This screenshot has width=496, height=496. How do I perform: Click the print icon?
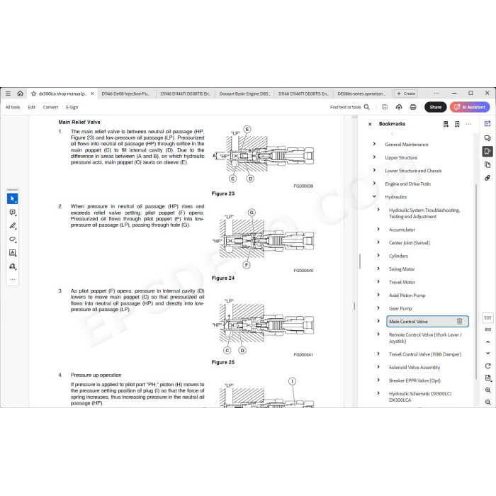(x=413, y=107)
